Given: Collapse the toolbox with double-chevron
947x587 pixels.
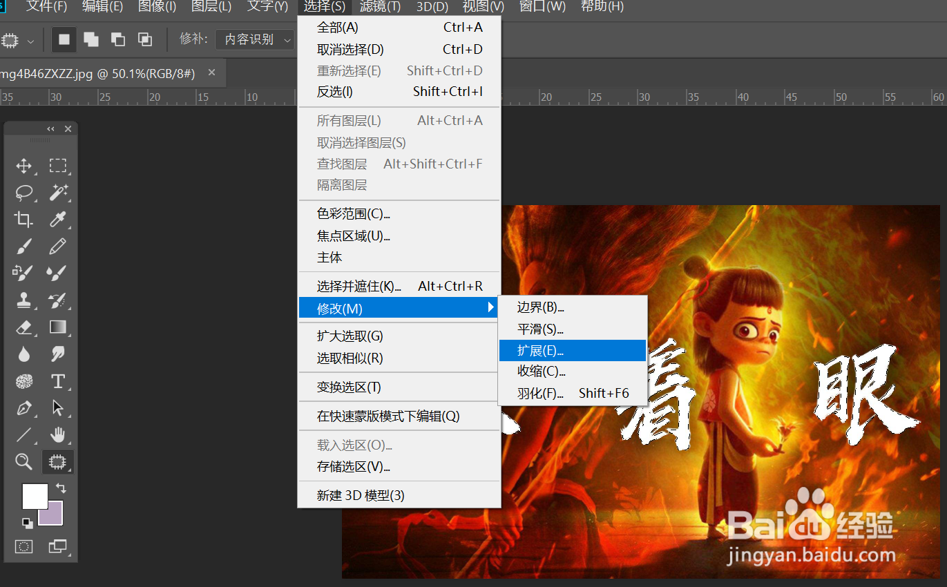Looking at the screenshot, I should pyautogui.click(x=50, y=129).
